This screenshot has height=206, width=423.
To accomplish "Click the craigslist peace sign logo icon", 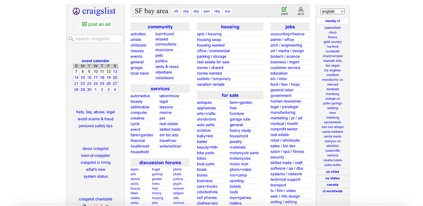I will [x=76, y=11].
